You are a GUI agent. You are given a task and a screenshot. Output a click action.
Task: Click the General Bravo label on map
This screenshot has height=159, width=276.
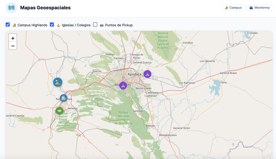point(228,73)
